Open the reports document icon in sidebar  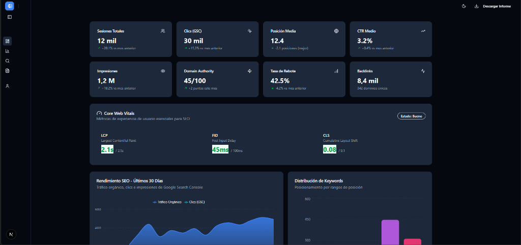tap(8, 71)
